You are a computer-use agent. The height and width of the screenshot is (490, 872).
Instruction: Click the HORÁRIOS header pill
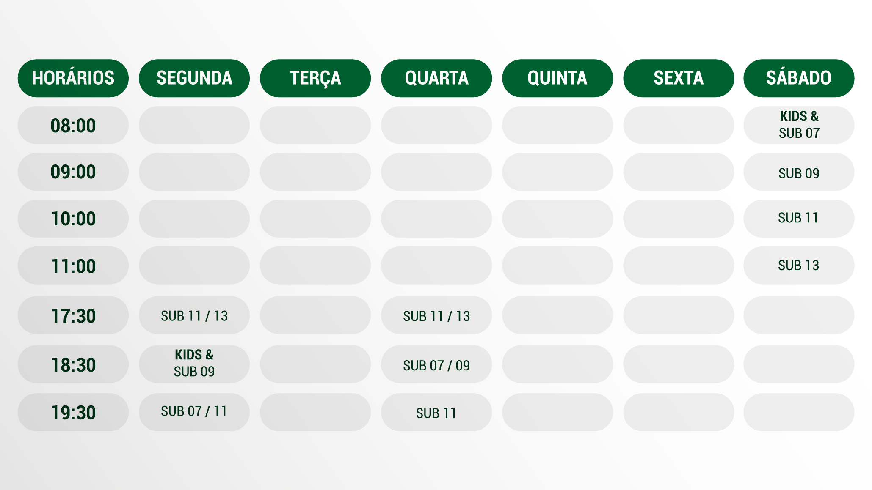(x=73, y=78)
